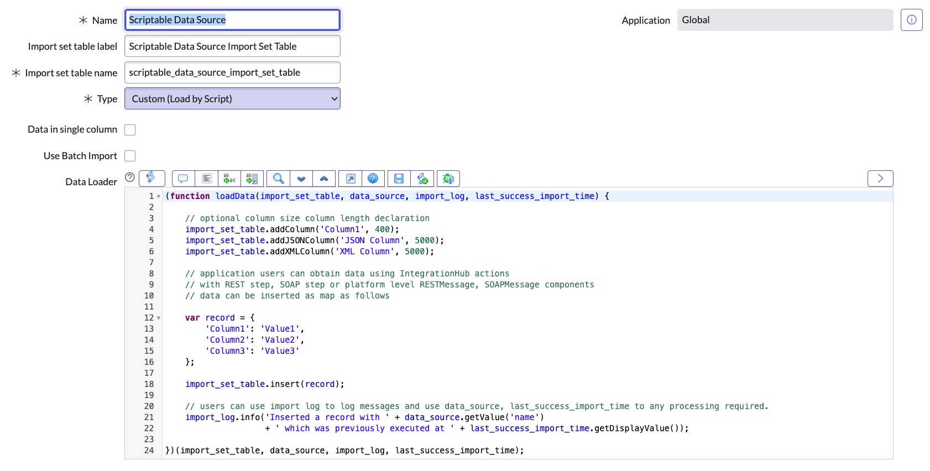Click the addXMLColumn call on line 6
Viewport: 930px width, 471px height.
point(310,252)
